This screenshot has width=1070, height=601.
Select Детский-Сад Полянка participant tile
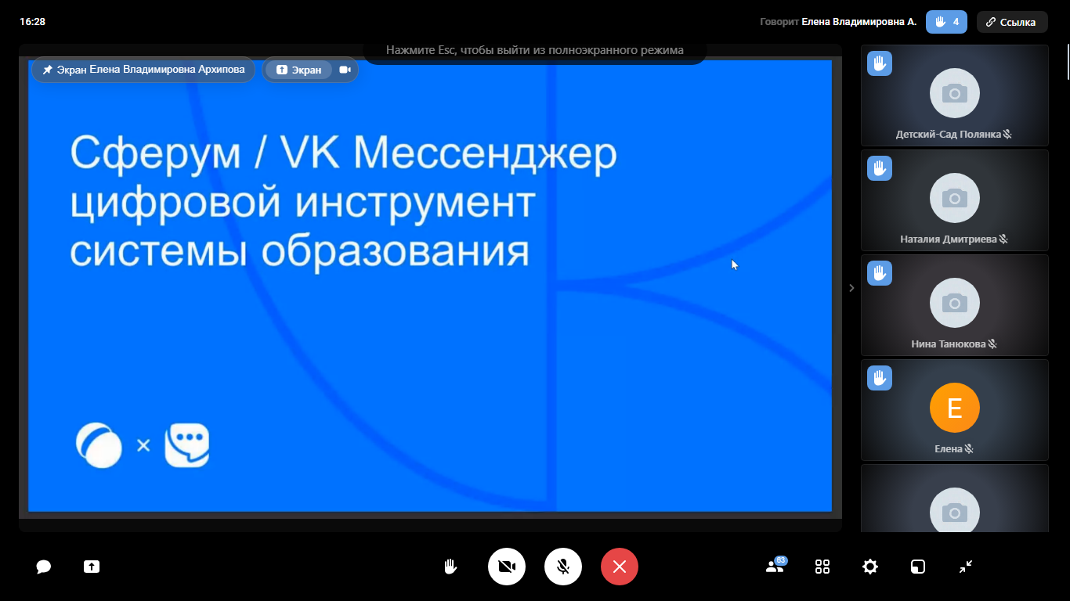[954, 95]
